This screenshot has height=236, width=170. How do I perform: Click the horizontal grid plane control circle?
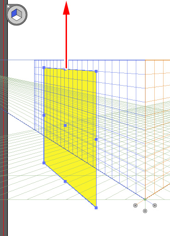(145, 211)
